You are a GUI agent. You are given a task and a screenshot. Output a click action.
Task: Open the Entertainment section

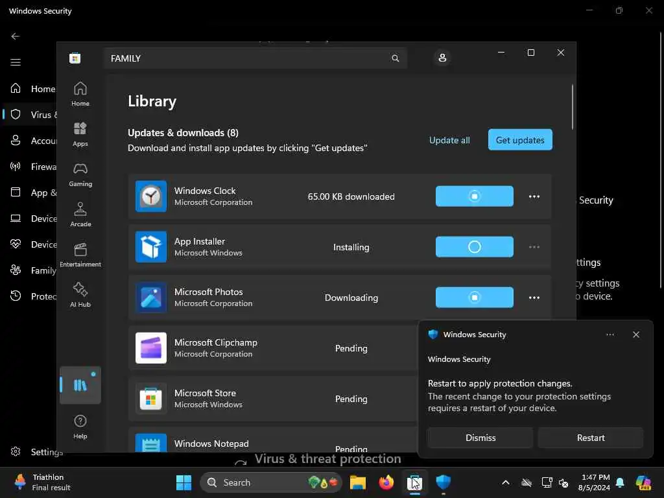tap(80, 255)
